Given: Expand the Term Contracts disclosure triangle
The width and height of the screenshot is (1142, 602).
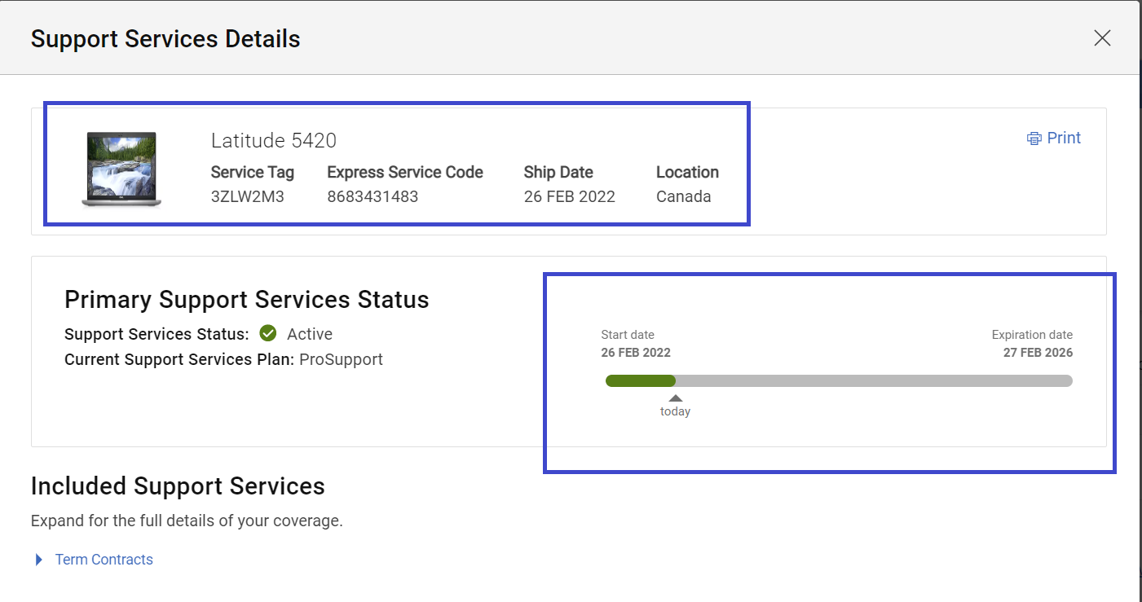Looking at the screenshot, I should [38, 560].
